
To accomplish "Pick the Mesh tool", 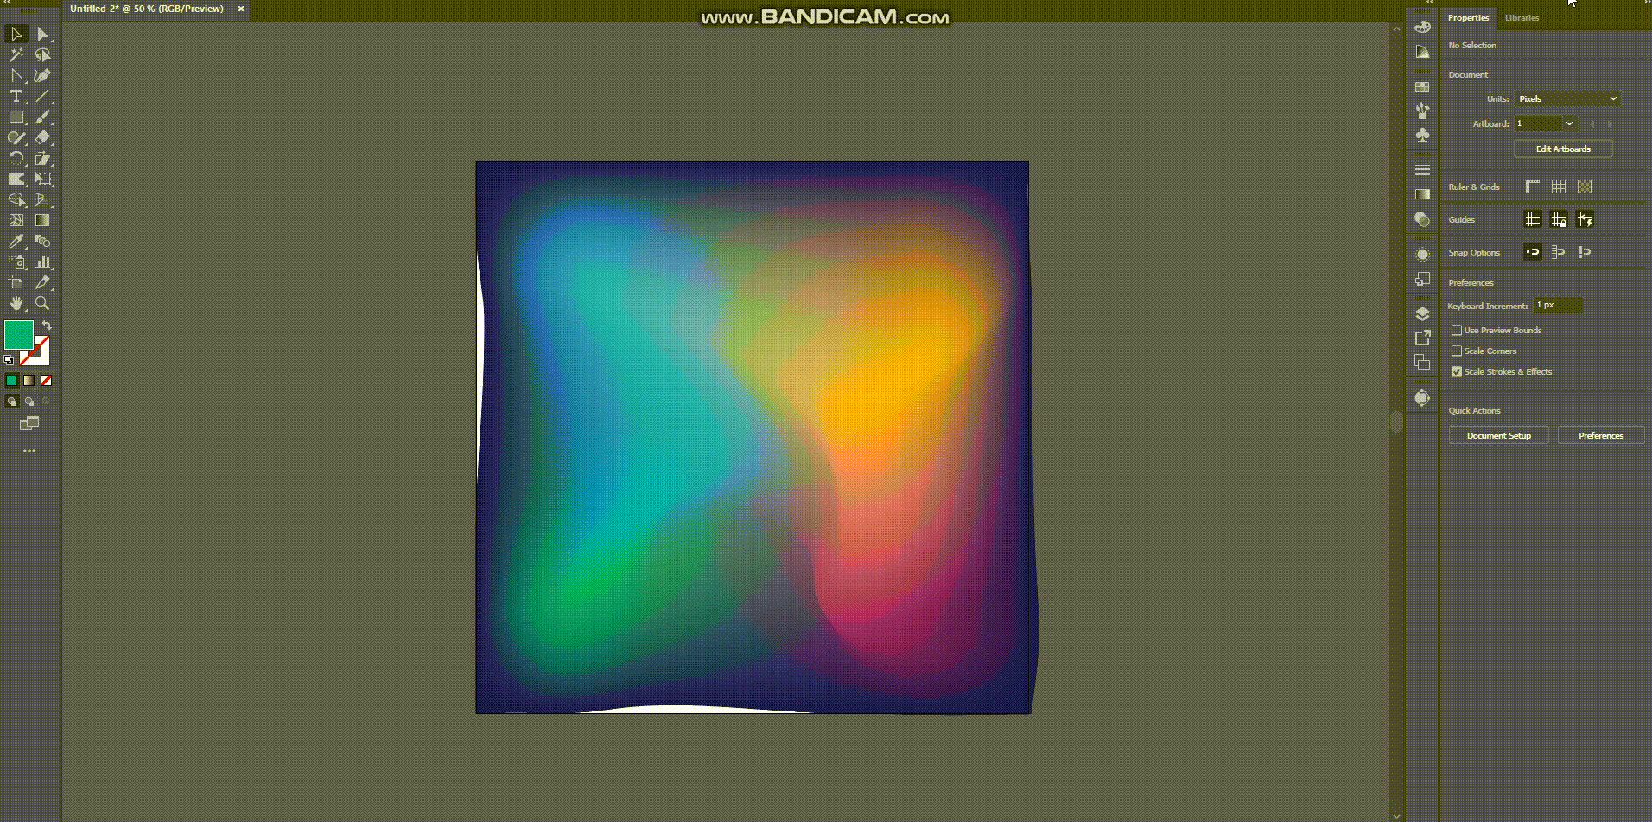I will (x=16, y=221).
